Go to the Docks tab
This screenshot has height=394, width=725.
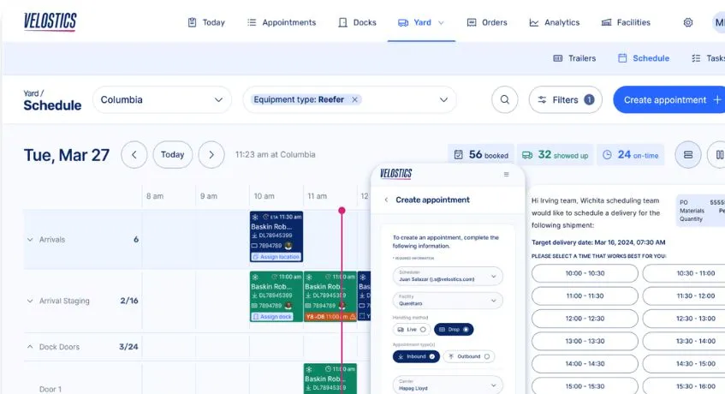[358, 22]
